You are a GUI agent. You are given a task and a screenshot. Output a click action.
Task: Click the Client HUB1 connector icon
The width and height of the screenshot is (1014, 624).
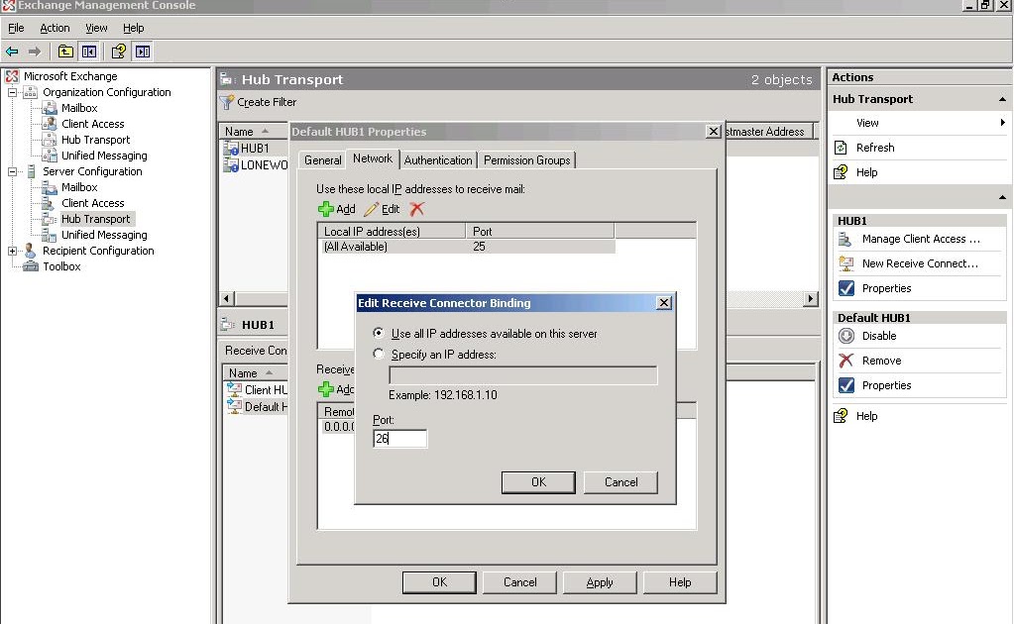coord(234,389)
